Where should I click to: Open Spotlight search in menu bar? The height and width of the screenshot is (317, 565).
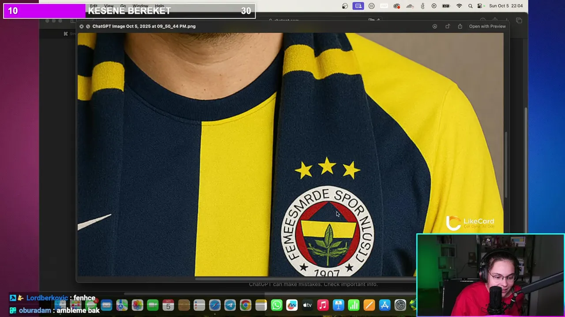pyautogui.click(x=470, y=6)
